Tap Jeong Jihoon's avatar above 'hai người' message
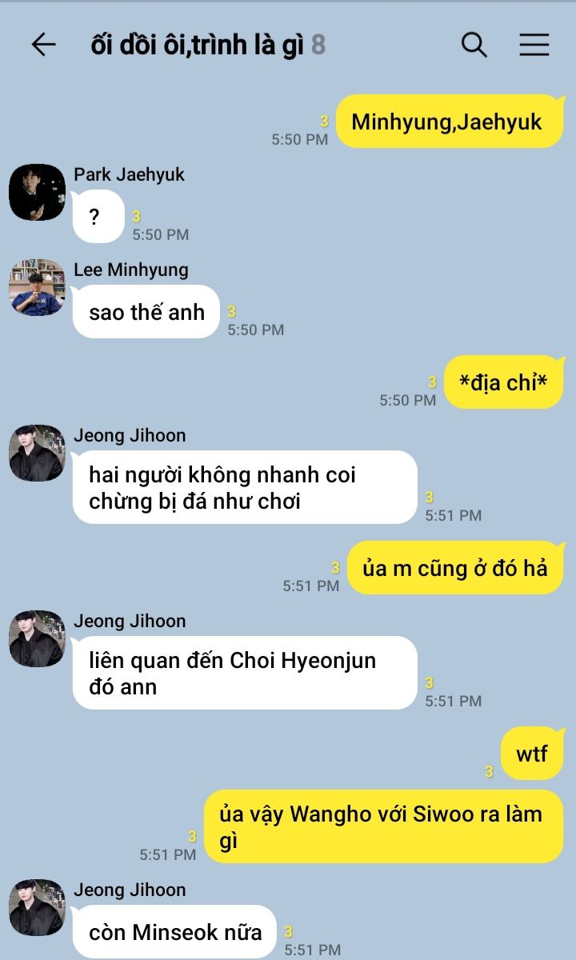This screenshot has height=960, width=576. (x=37, y=453)
